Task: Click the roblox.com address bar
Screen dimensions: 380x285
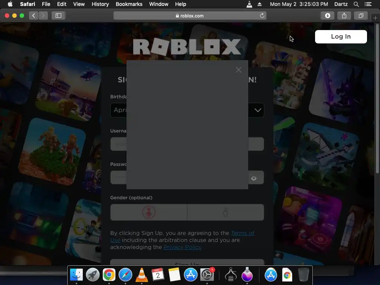Action: click(190, 16)
